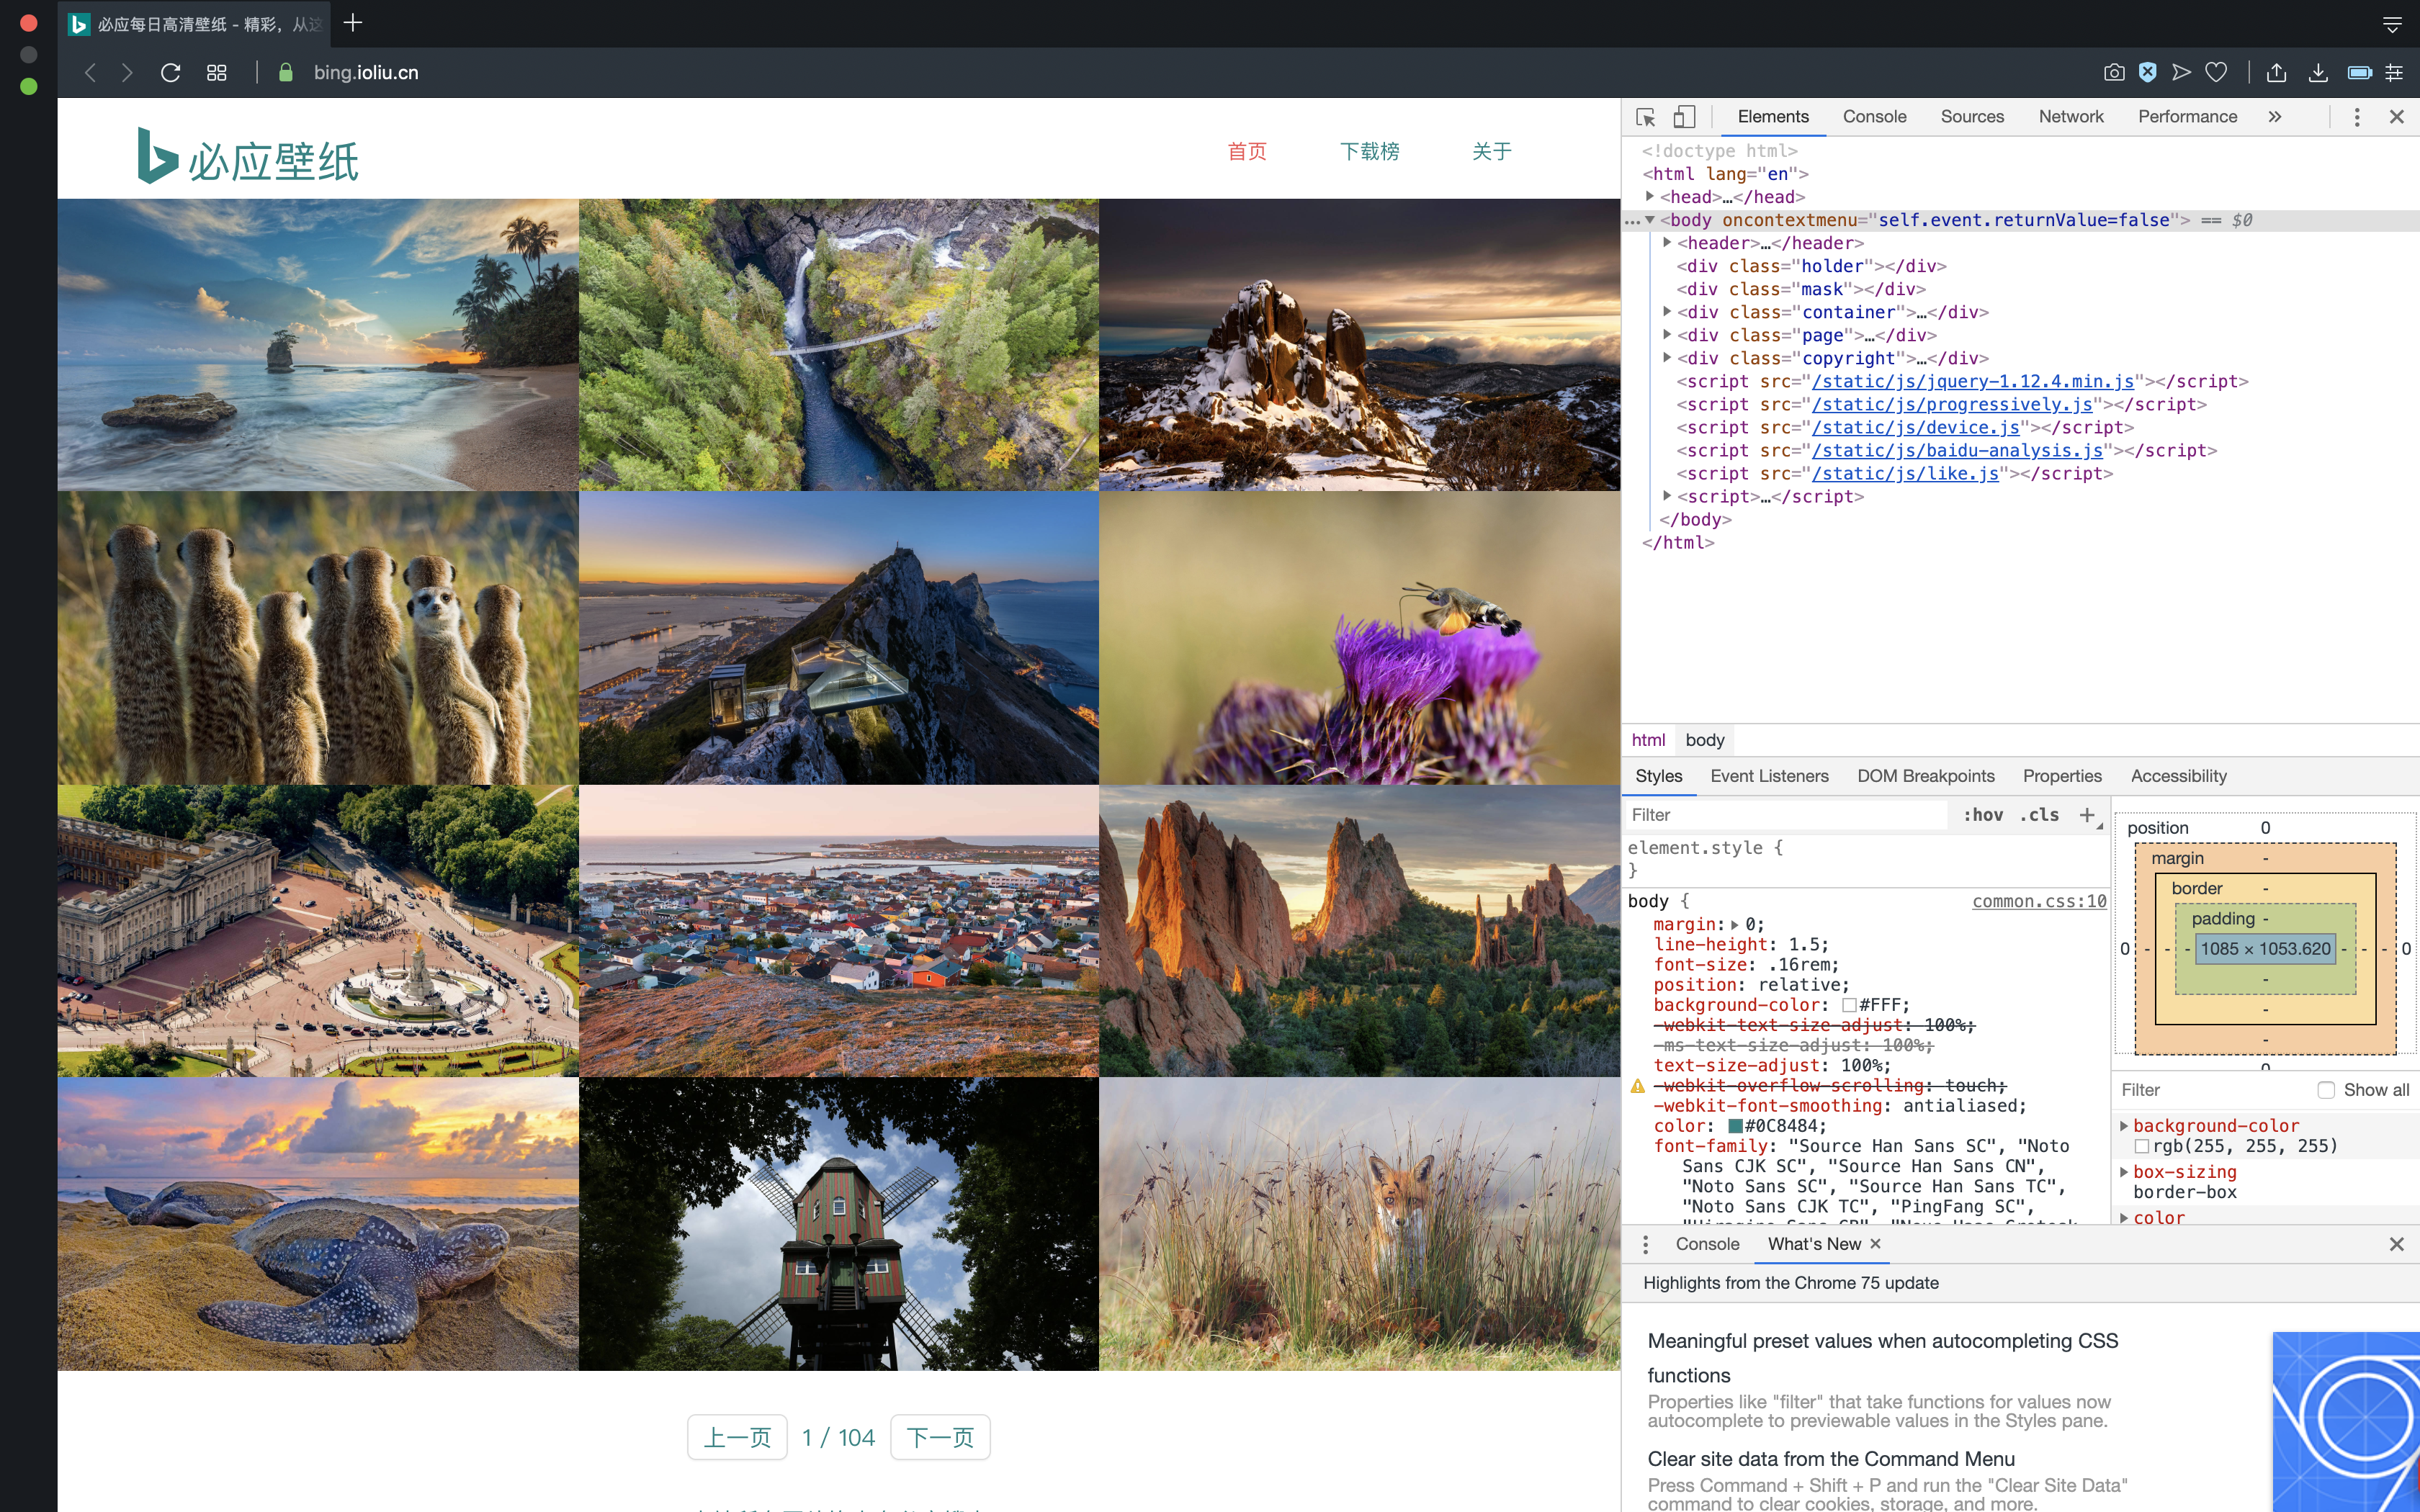Viewport: 2420px width, 1512px height.
Task: Enable the Show all checkbox in styles
Action: pyautogui.click(x=2328, y=1089)
